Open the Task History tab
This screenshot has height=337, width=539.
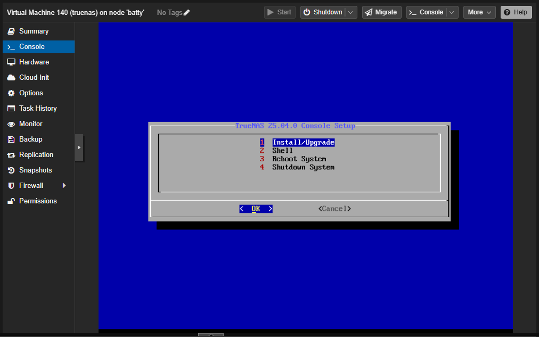coord(38,109)
